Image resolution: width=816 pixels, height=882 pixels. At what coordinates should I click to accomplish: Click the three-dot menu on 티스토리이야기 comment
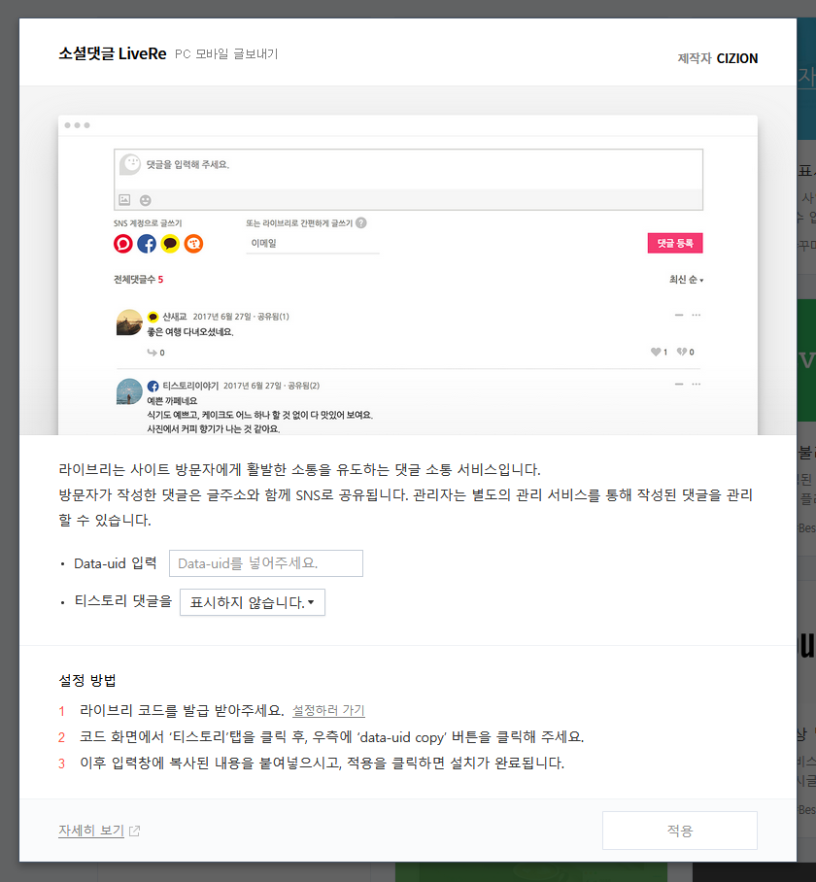pos(697,385)
